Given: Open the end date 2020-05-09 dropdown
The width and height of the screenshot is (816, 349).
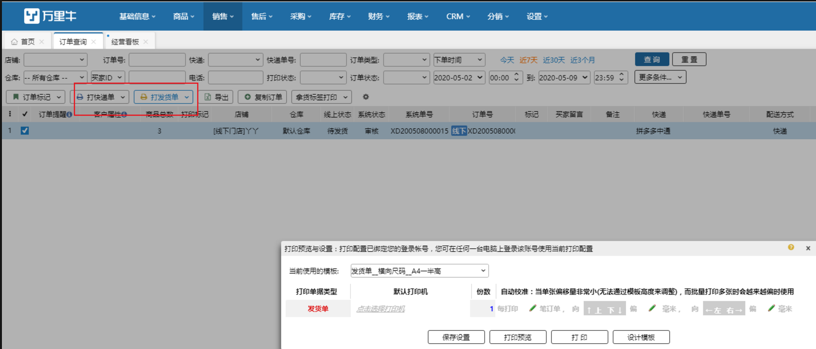Looking at the screenshot, I should [564, 78].
